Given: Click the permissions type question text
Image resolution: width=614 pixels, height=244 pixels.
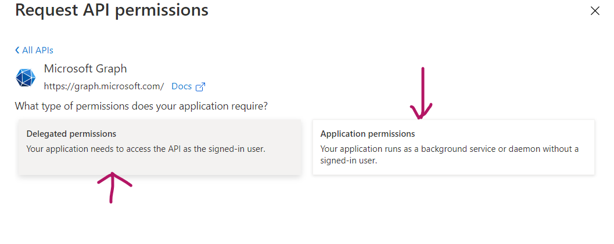Looking at the screenshot, I should (141, 106).
